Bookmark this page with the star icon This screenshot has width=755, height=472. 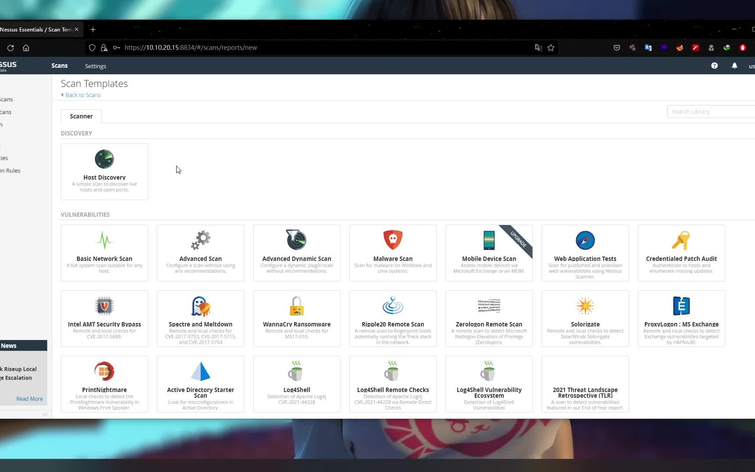click(x=551, y=48)
